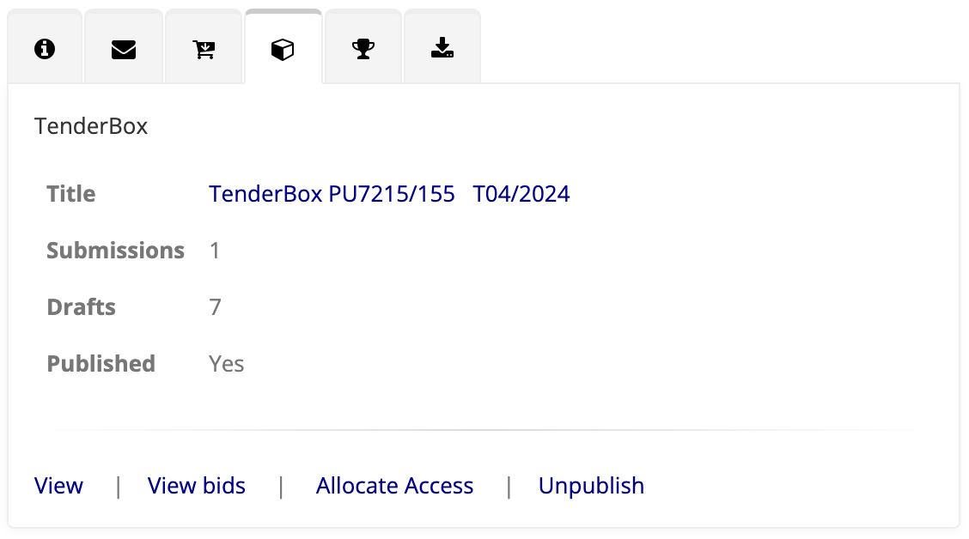Click the TenderBox section heading
The height and width of the screenshot is (539, 969).
coord(90,126)
